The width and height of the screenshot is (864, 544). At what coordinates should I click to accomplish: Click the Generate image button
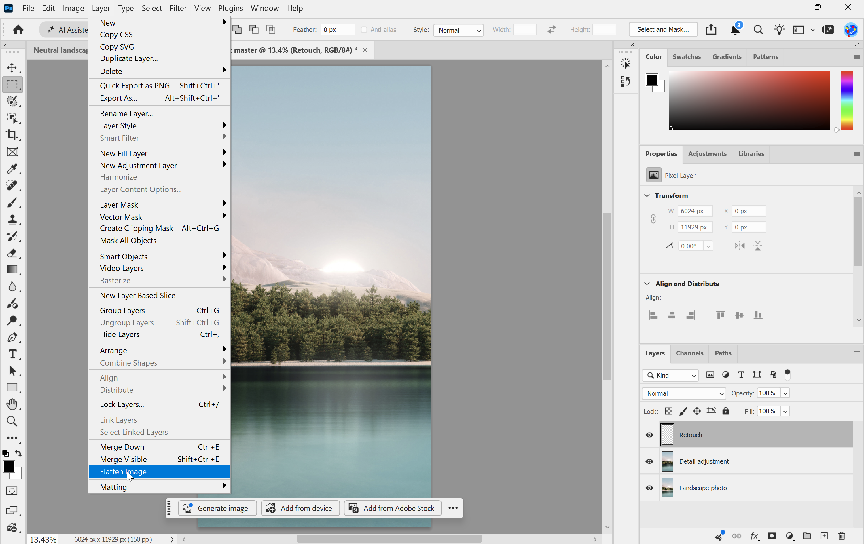[217, 508]
